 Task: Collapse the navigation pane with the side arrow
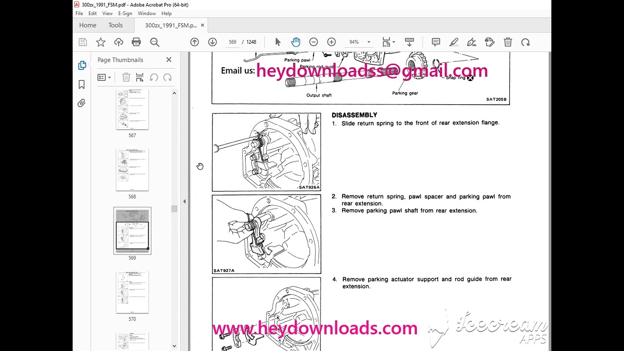[184, 201]
